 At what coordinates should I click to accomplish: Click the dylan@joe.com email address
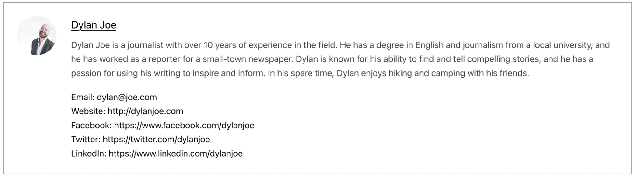(127, 97)
